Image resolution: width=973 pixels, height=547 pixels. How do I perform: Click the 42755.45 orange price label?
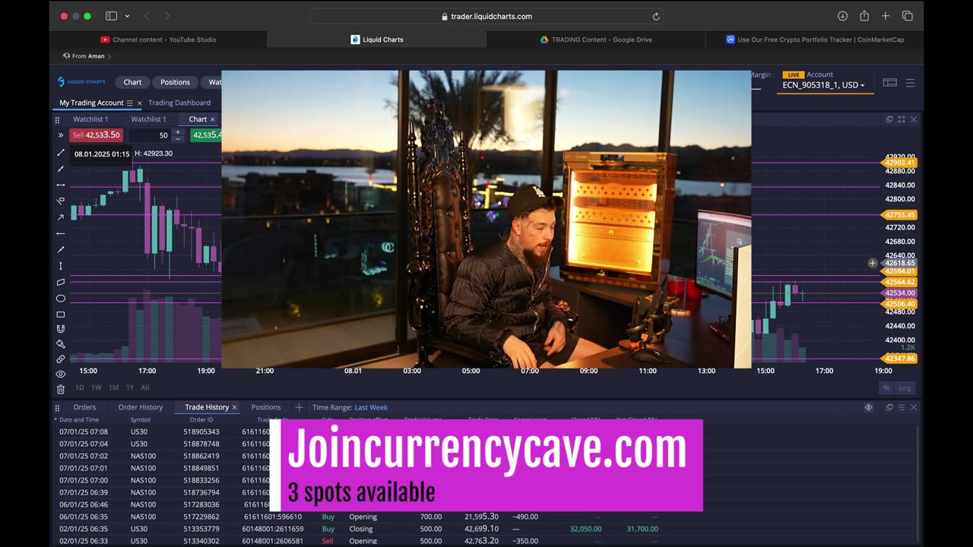[x=900, y=215]
